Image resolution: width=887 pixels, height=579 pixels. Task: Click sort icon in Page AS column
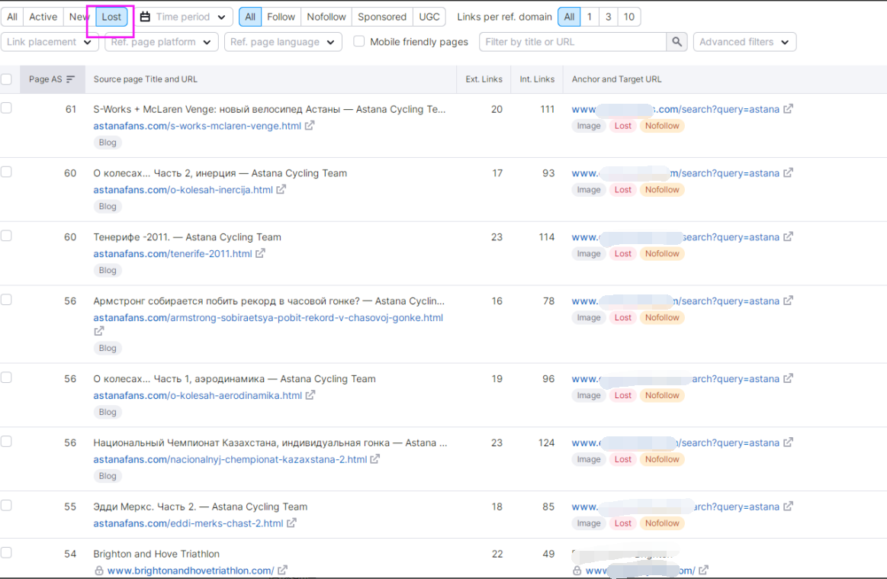71,79
